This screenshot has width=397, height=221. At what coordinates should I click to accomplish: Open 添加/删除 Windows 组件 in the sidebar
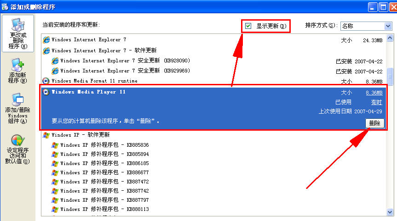point(18,109)
